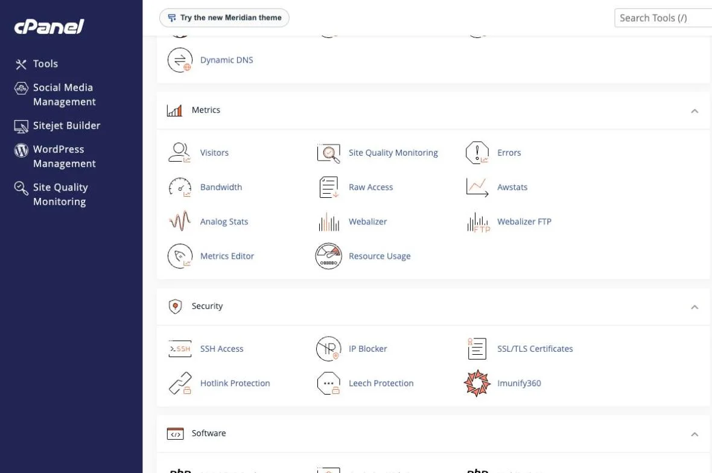Open the Webalizer FTP link
The image size is (712, 473).
point(524,221)
